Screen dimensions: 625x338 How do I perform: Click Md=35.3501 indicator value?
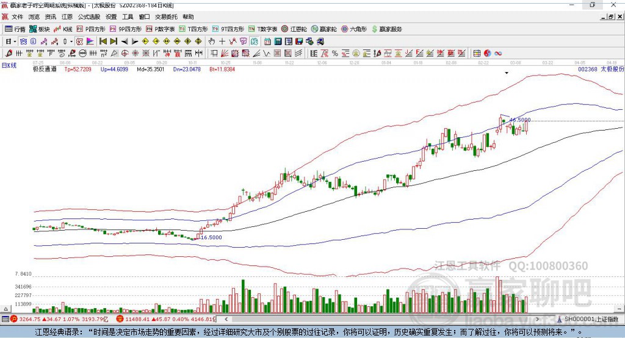(150, 69)
